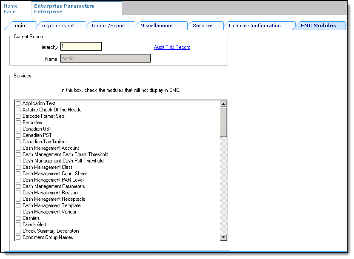Click the module list scroll up arrow
Image resolution: width=354 pixels, height=259 pixels.
point(223,104)
